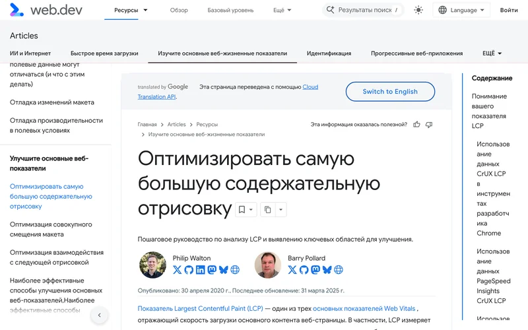Click Barry Pollard's avatar photo
Image resolution: width=528 pixels, height=330 pixels.
[268, 265]
